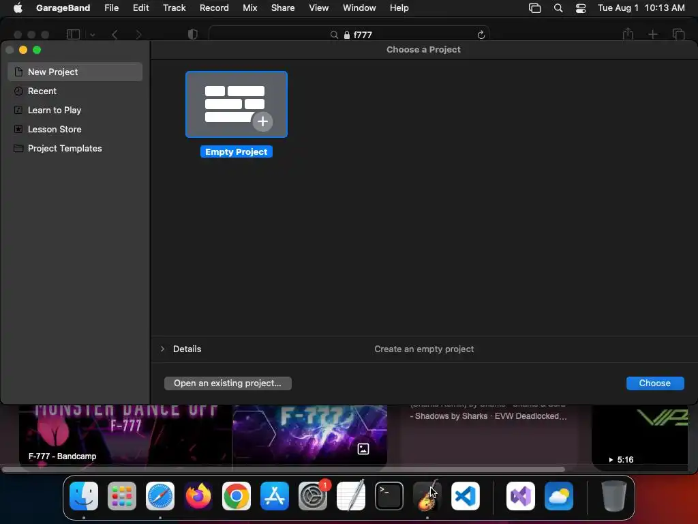698x524 pixels.
Task: Open App Store from the Dock
Action: point(275,496)
